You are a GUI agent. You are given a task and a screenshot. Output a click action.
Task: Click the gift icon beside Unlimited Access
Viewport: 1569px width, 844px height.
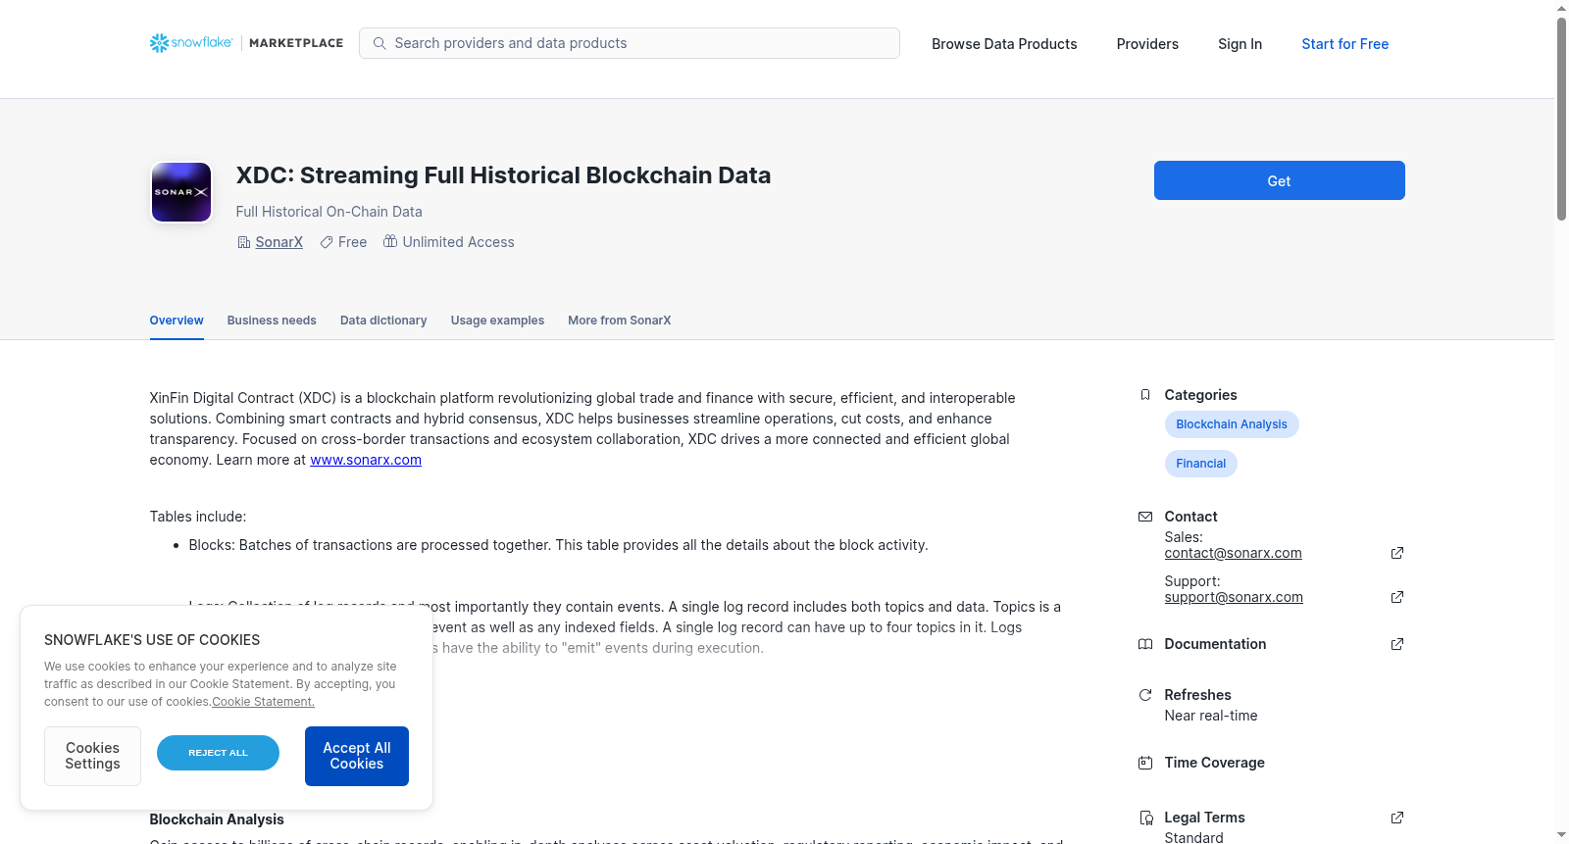tap(390, 241)
